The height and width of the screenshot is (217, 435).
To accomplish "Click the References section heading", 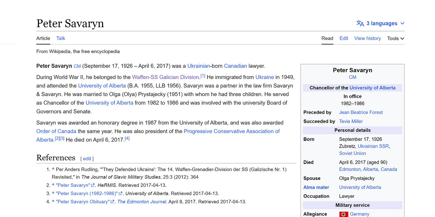I will tap(56, 158).
